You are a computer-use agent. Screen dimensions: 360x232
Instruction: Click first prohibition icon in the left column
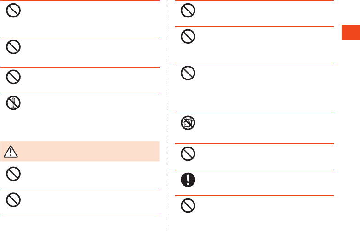pos(13,10)
